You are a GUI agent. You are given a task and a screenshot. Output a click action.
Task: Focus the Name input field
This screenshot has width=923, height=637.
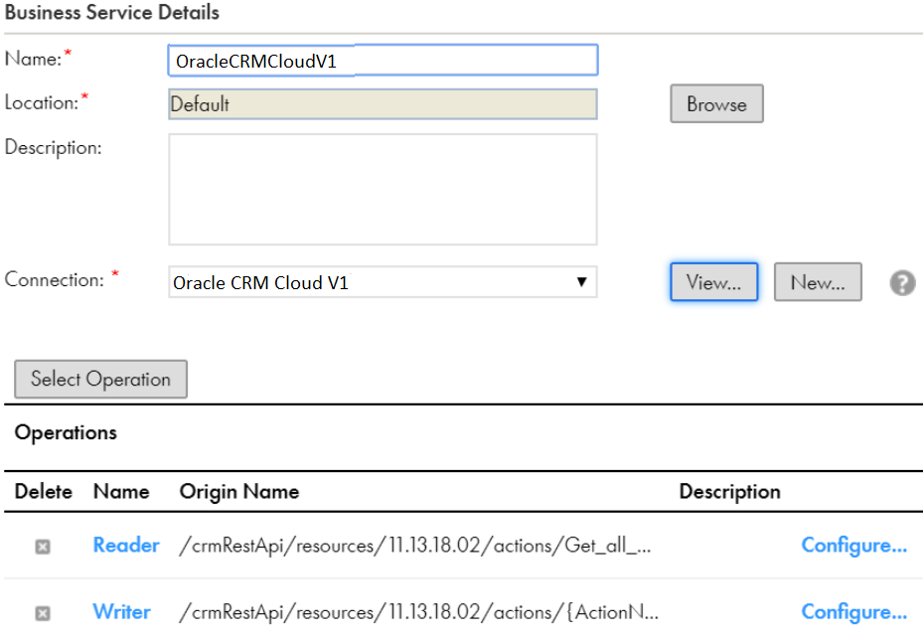tap(383, 60)
